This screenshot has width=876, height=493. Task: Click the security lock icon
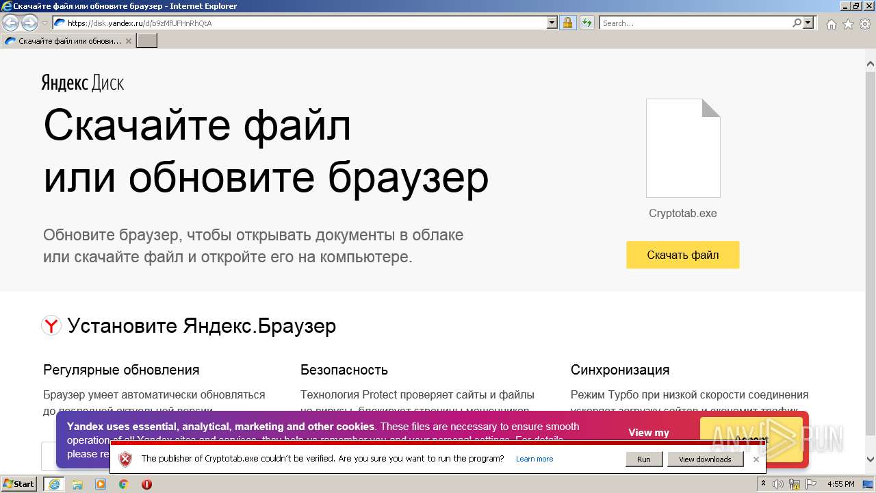pos(567,23)
